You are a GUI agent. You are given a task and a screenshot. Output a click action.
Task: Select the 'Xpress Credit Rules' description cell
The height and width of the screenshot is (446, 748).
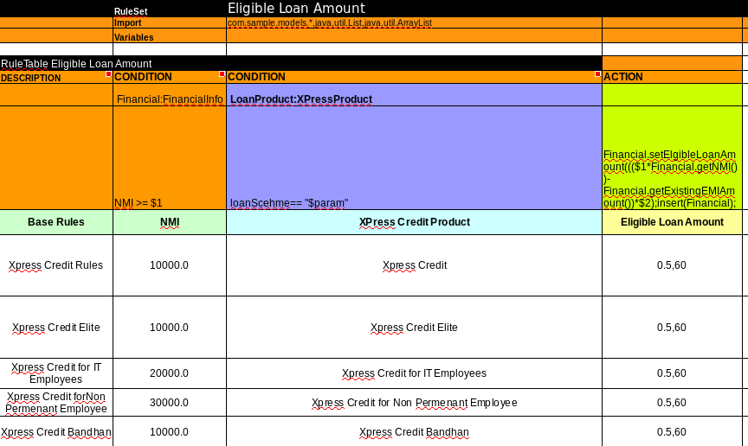tap(56, 265)
